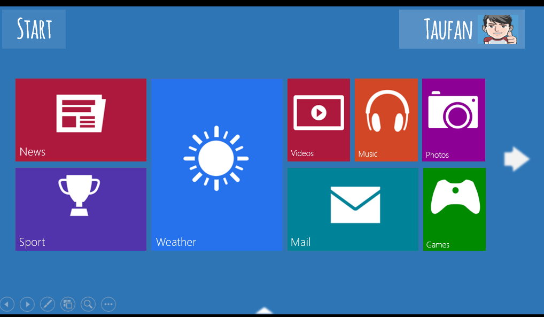The height and width of the screenshot is (317, 544).
Task: Open the Music headphones tile
Action: 386,120
